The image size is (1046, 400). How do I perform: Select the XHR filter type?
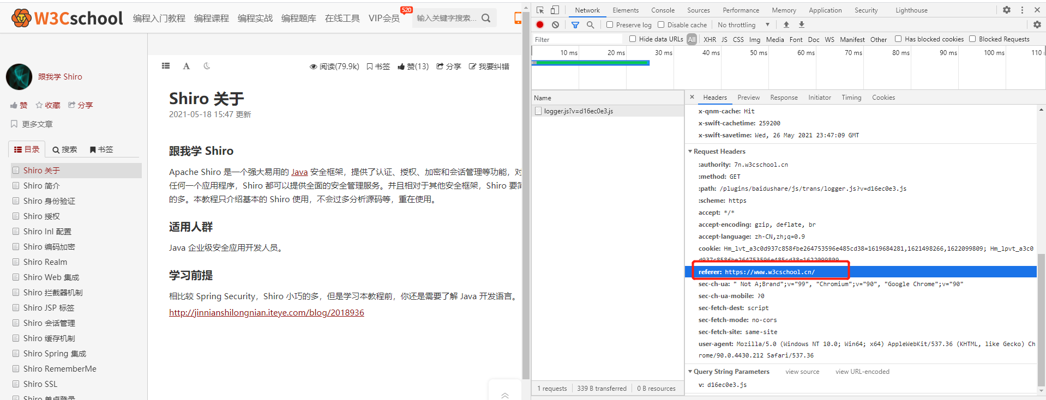click(x=710, y=39)
